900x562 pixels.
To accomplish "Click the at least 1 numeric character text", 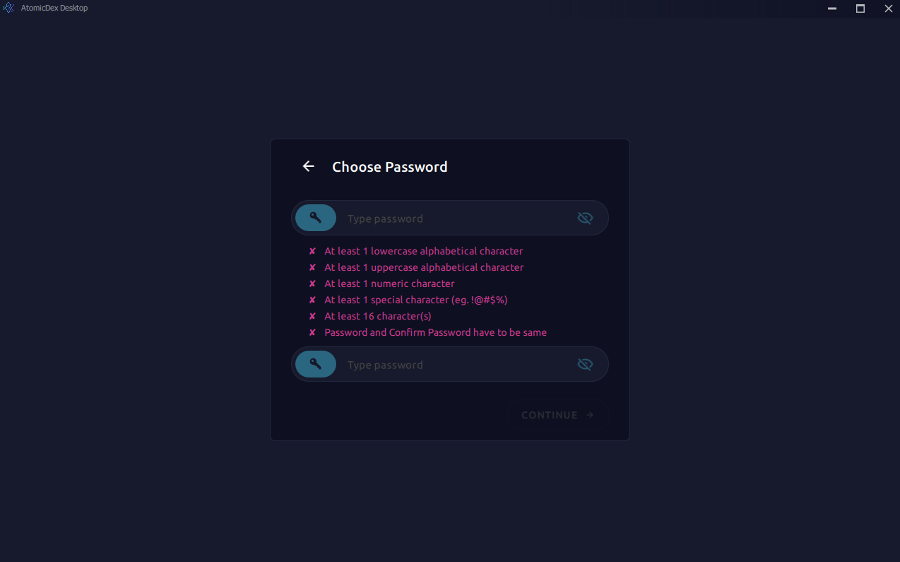I will [389, 283].
